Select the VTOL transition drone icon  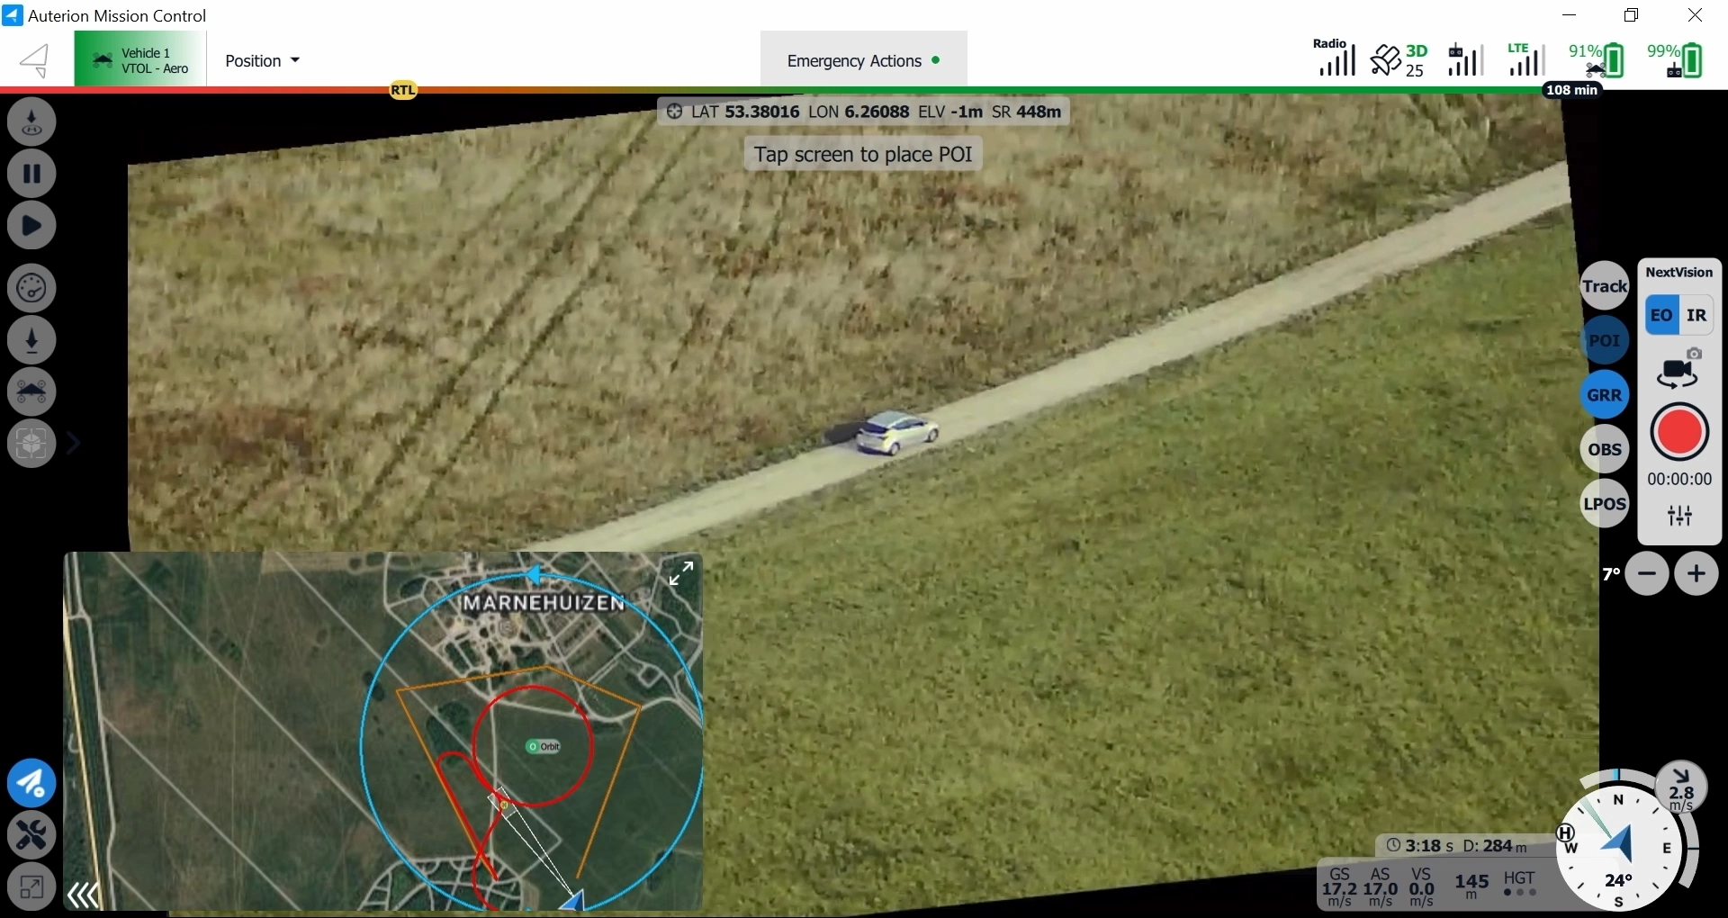click(x=31, y=391)
